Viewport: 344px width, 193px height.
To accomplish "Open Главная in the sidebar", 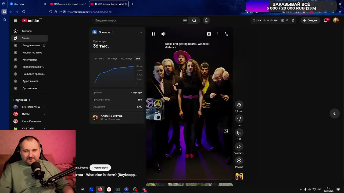I will tap(30, 31).
